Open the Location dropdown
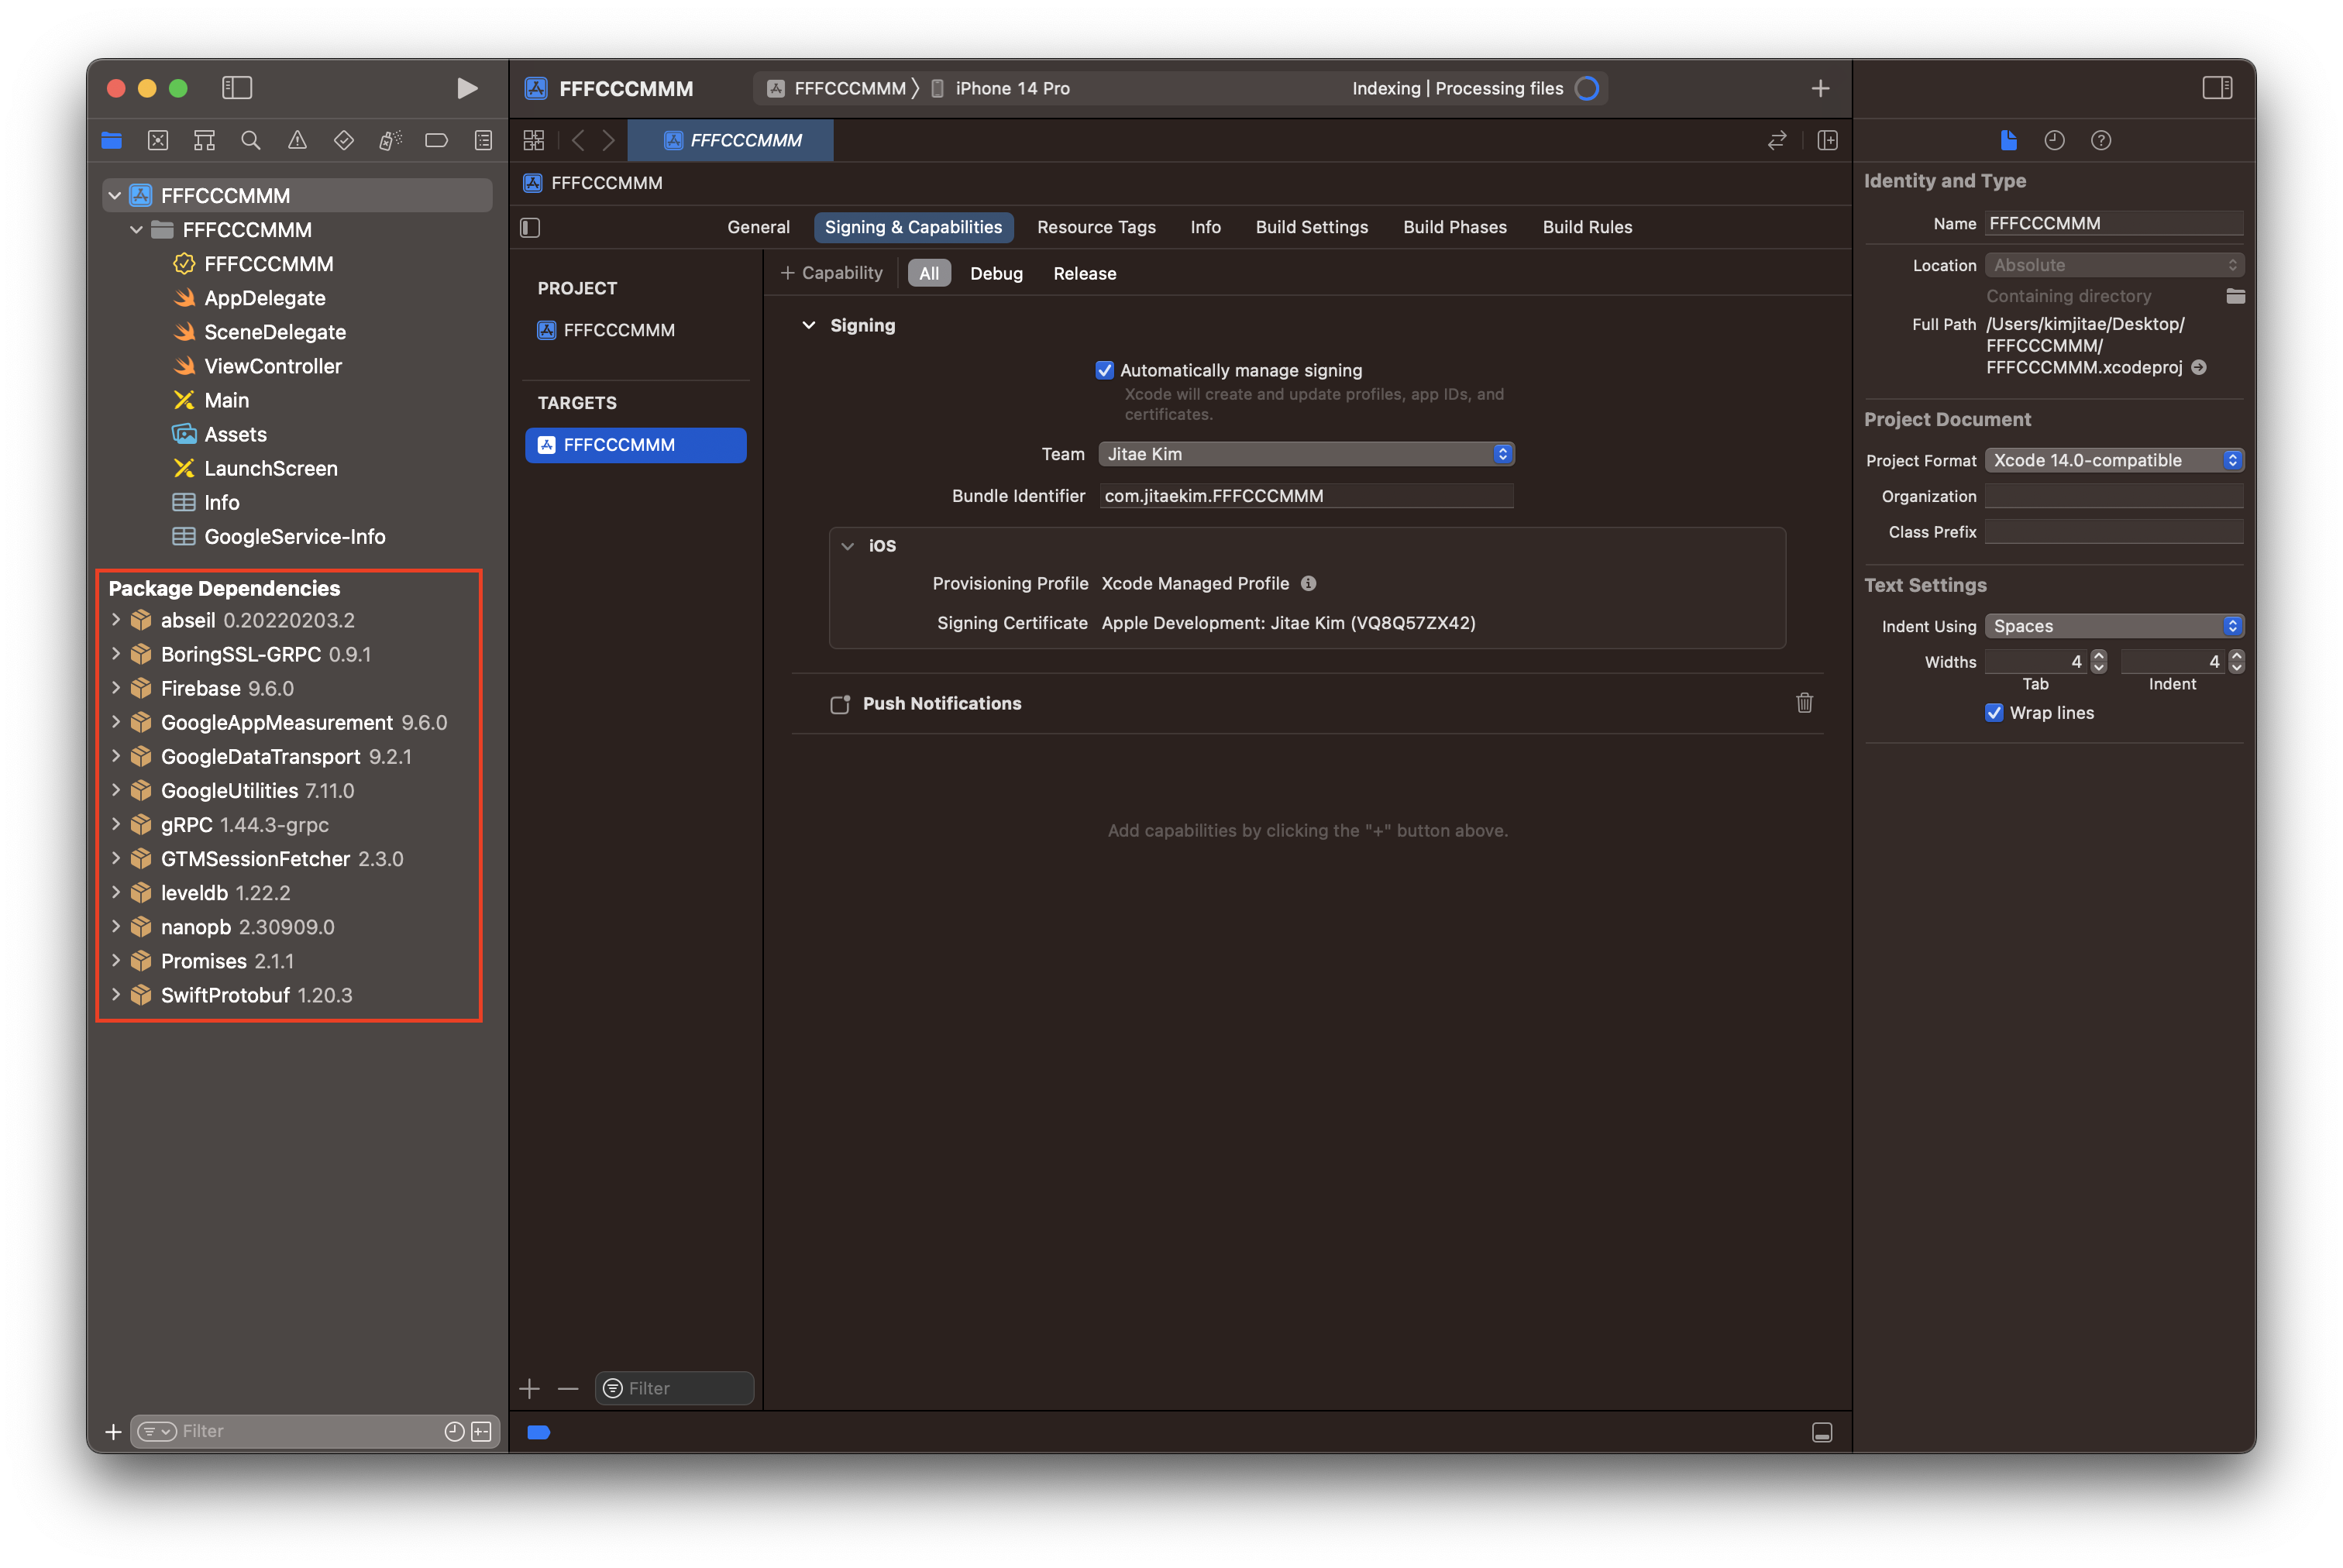This screenshot has height=1568, width=2343. coord(2114,265)
